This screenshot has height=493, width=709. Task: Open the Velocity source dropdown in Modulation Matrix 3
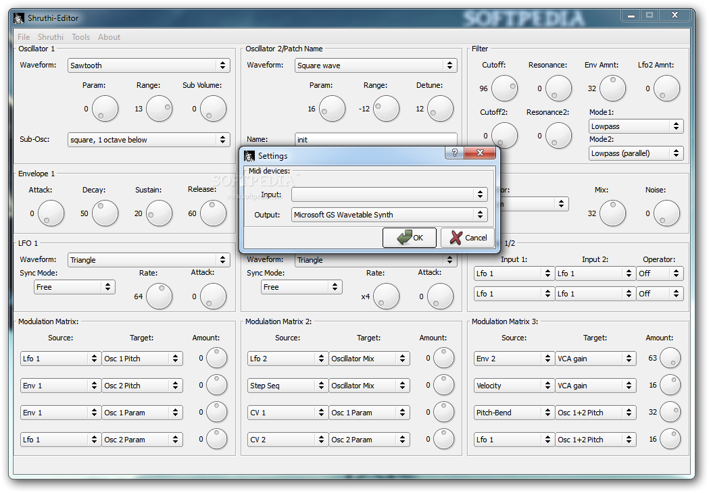click(x=514, y=386)
